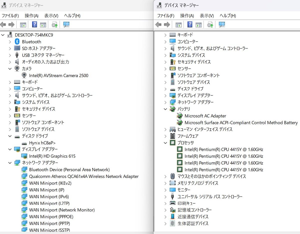This screenshot has width=300, height=234.
Task: Select WAN Miniport (PPPOE)
Action: point(51,217)
